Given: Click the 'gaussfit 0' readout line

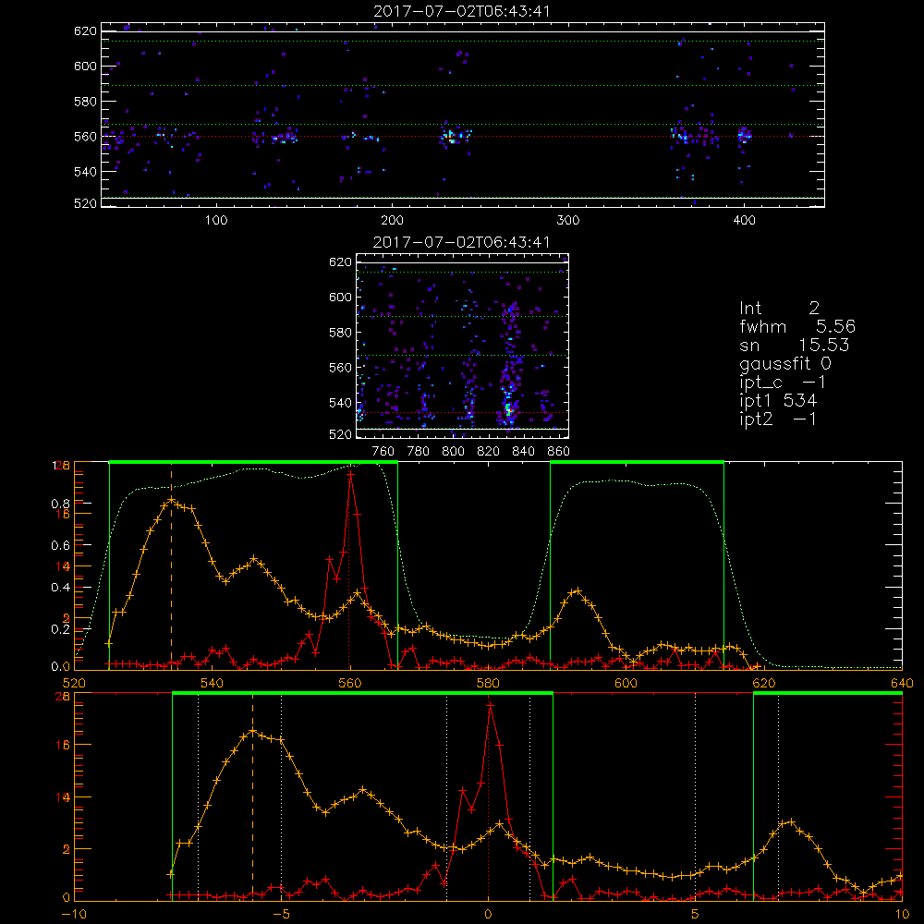Looking at the screenshot, I should [x=785, y=363].
